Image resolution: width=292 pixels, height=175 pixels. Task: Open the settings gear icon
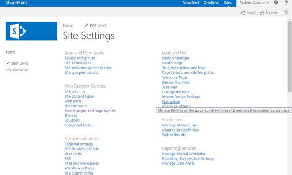tap(276, 3)
